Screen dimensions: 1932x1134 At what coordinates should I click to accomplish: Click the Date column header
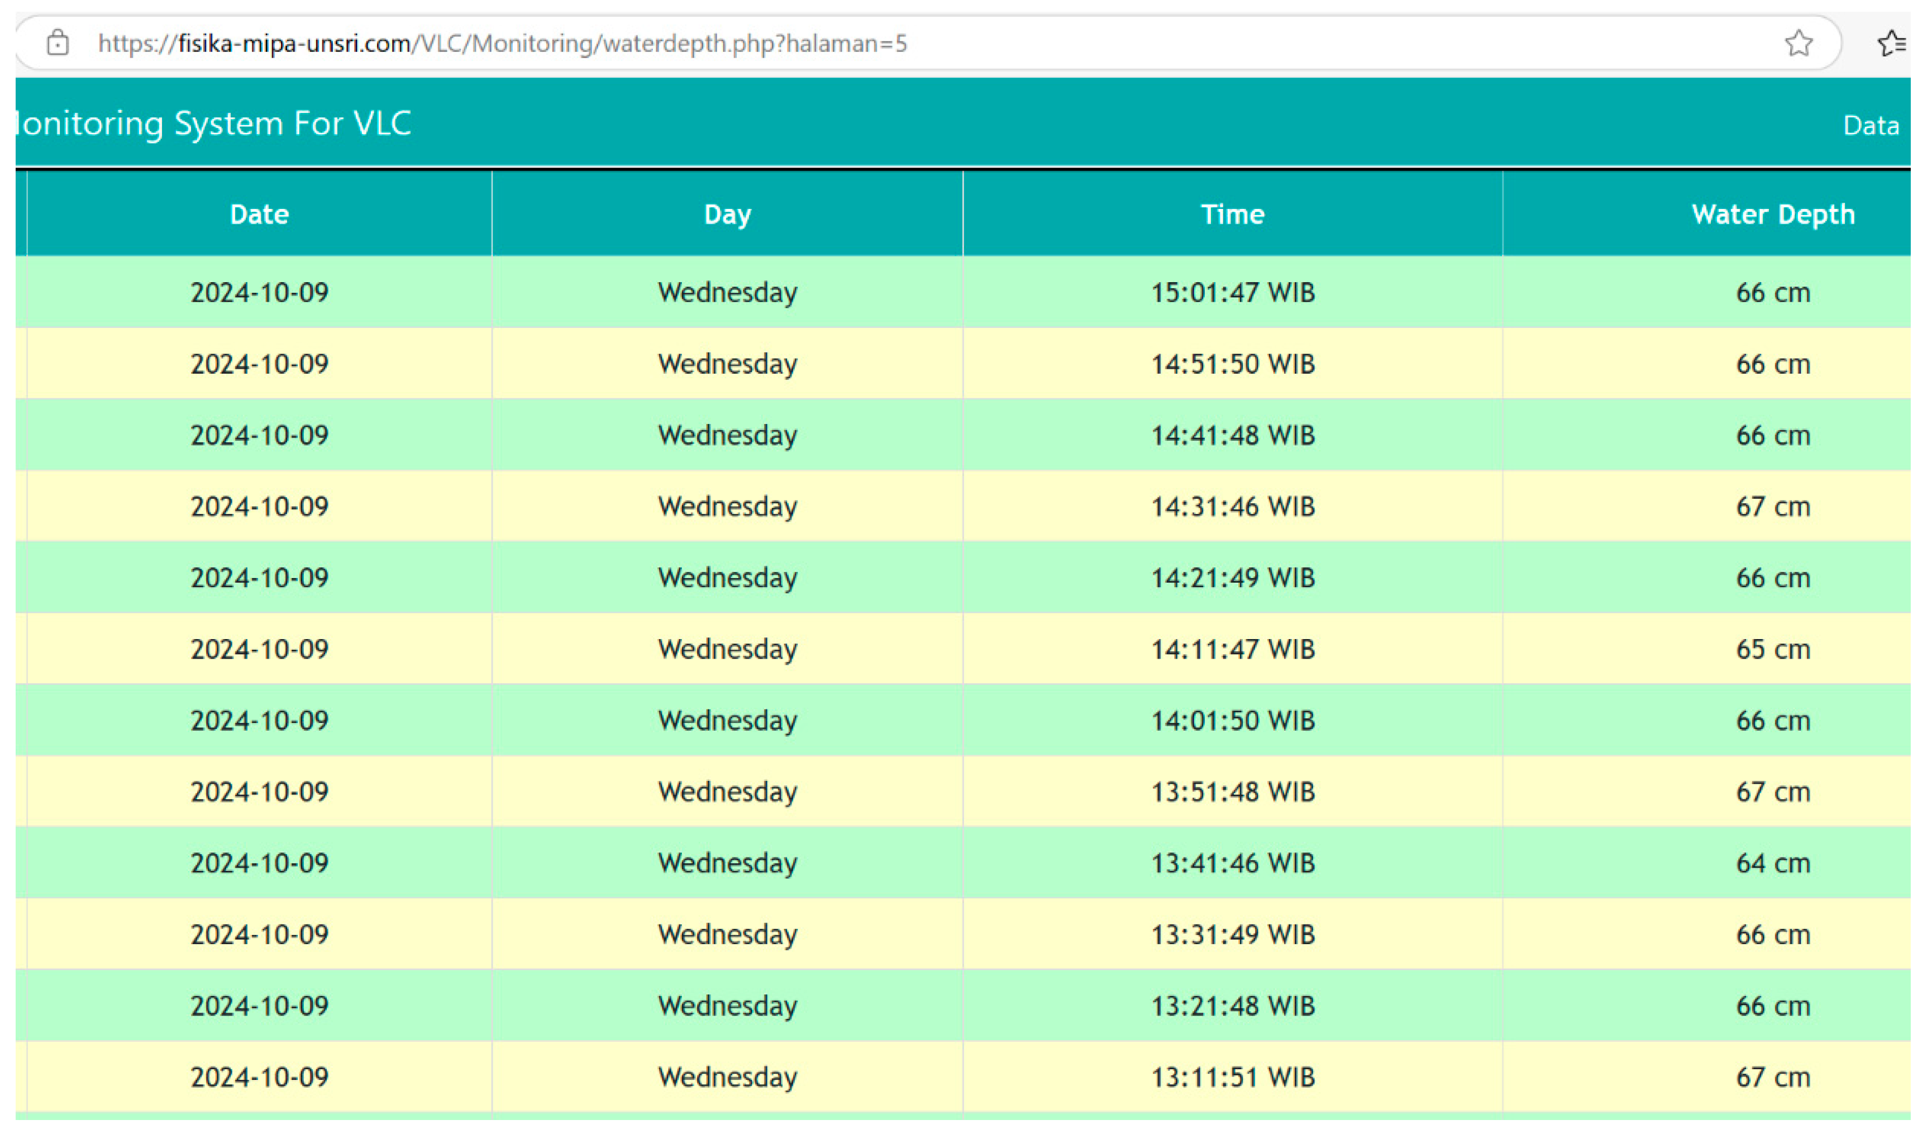(x=259, y=214)
